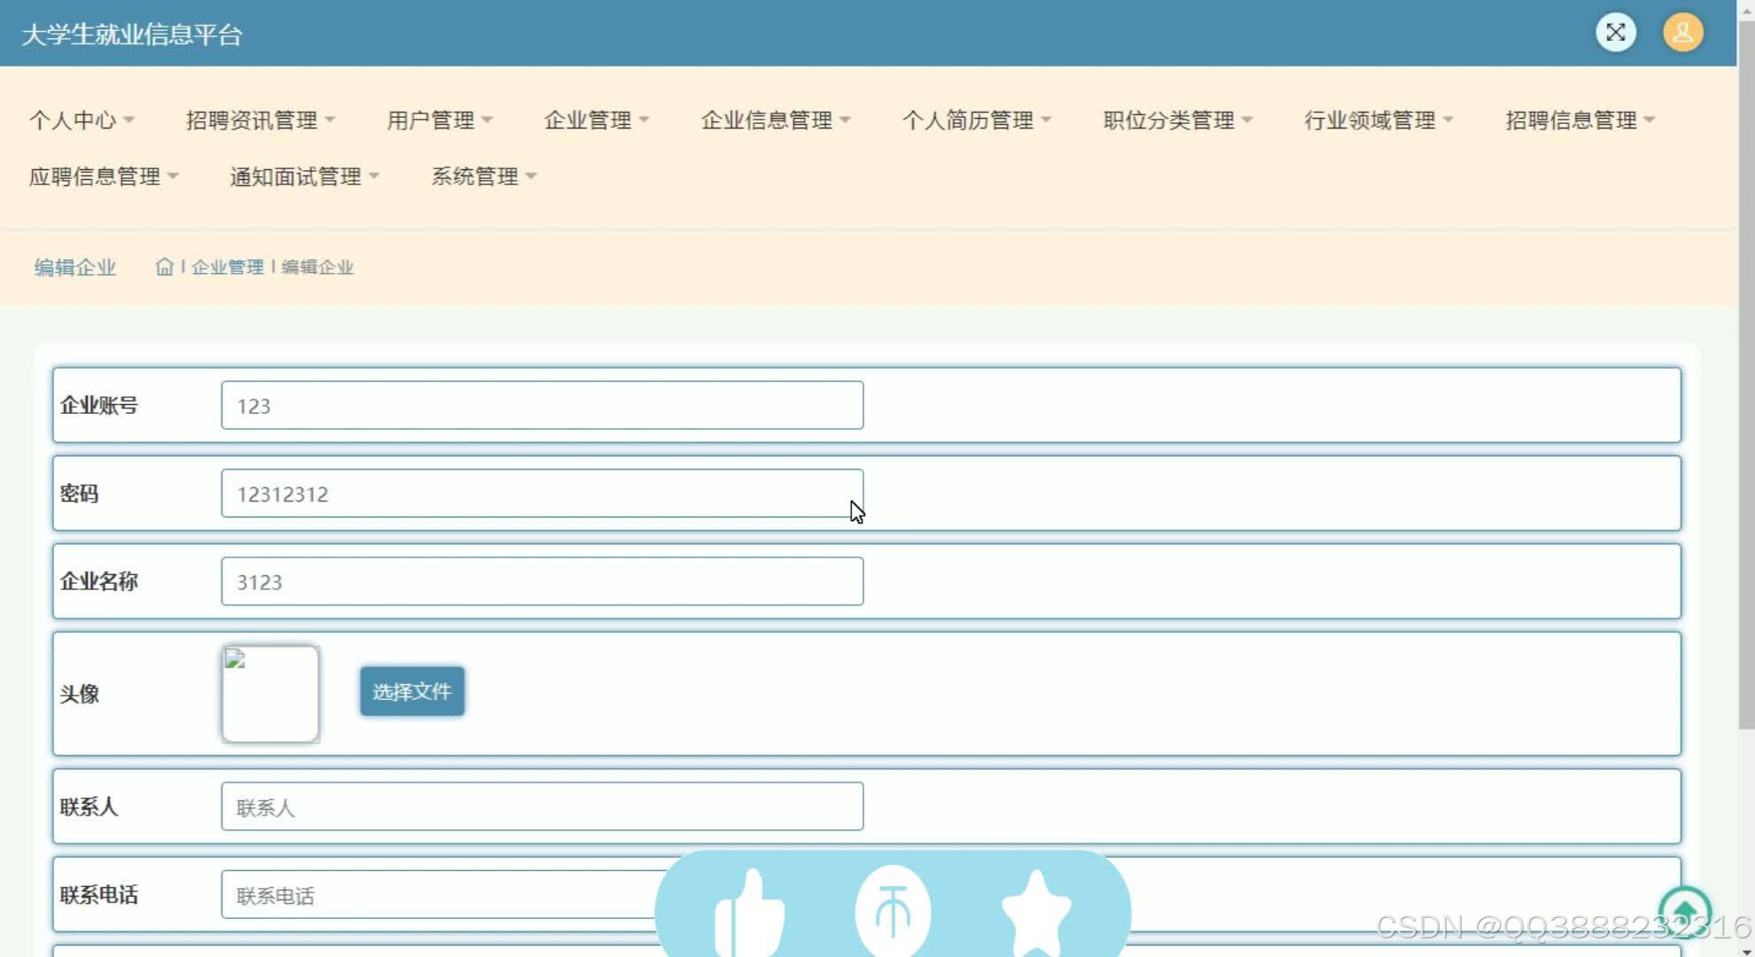
Task: Click the back-to-top arrow icon
Action: 1685,912
